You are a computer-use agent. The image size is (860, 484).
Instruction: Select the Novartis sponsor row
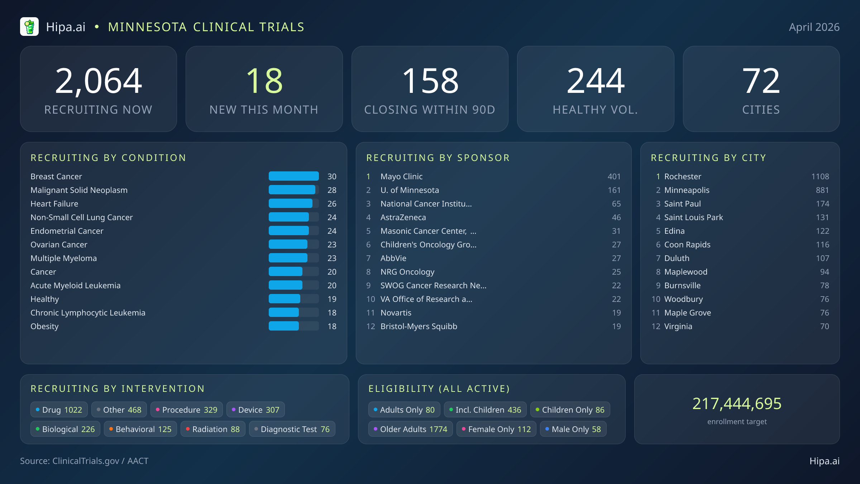(x=493, y=313)
